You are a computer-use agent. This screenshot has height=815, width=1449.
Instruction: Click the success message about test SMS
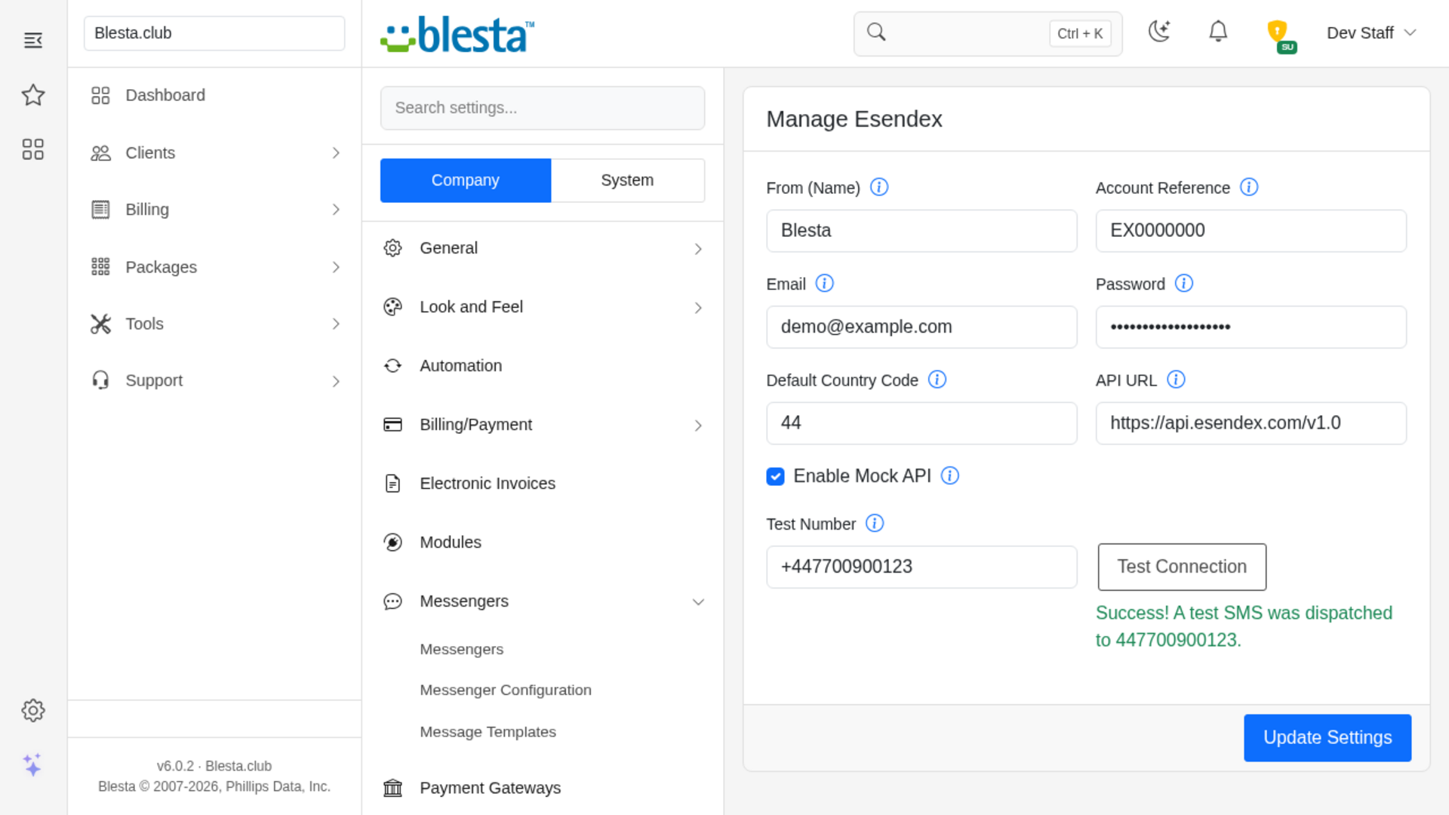(1244, 626)
